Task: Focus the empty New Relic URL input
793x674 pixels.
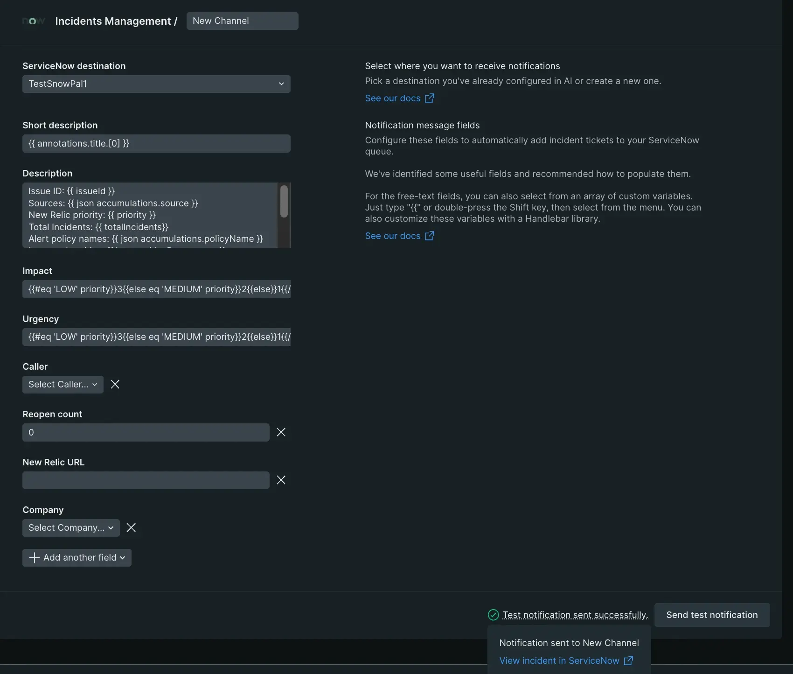Action: pos(146,480)
